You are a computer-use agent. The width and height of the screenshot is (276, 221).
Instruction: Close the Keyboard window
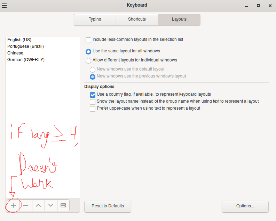click(x=270, y=6)
